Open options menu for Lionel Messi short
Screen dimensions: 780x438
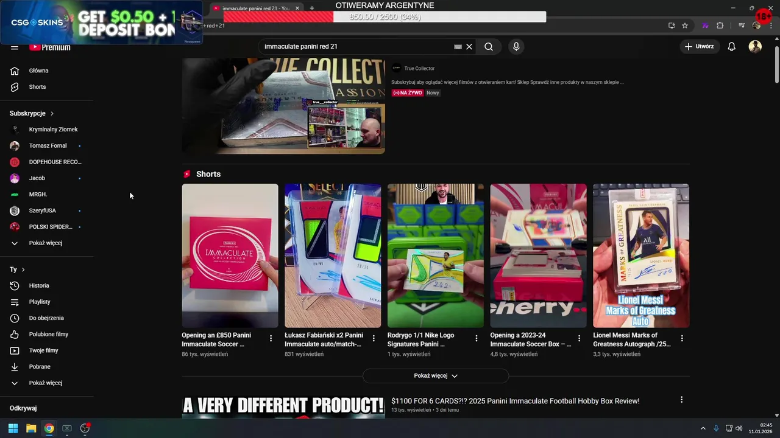tap(682, 338)
